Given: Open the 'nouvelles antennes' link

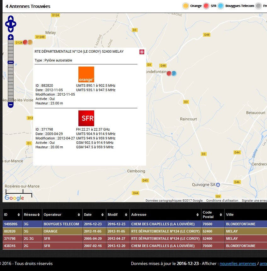Looking at the screenshot, I should pos(238,263).
